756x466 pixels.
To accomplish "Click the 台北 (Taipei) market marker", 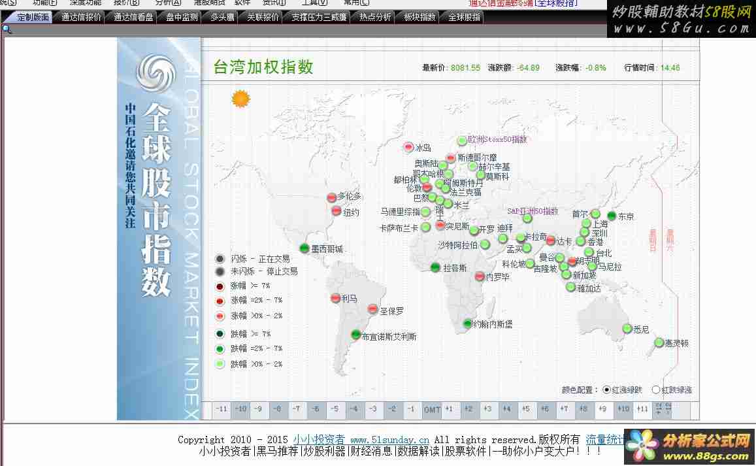I will (x=589, y=252).
